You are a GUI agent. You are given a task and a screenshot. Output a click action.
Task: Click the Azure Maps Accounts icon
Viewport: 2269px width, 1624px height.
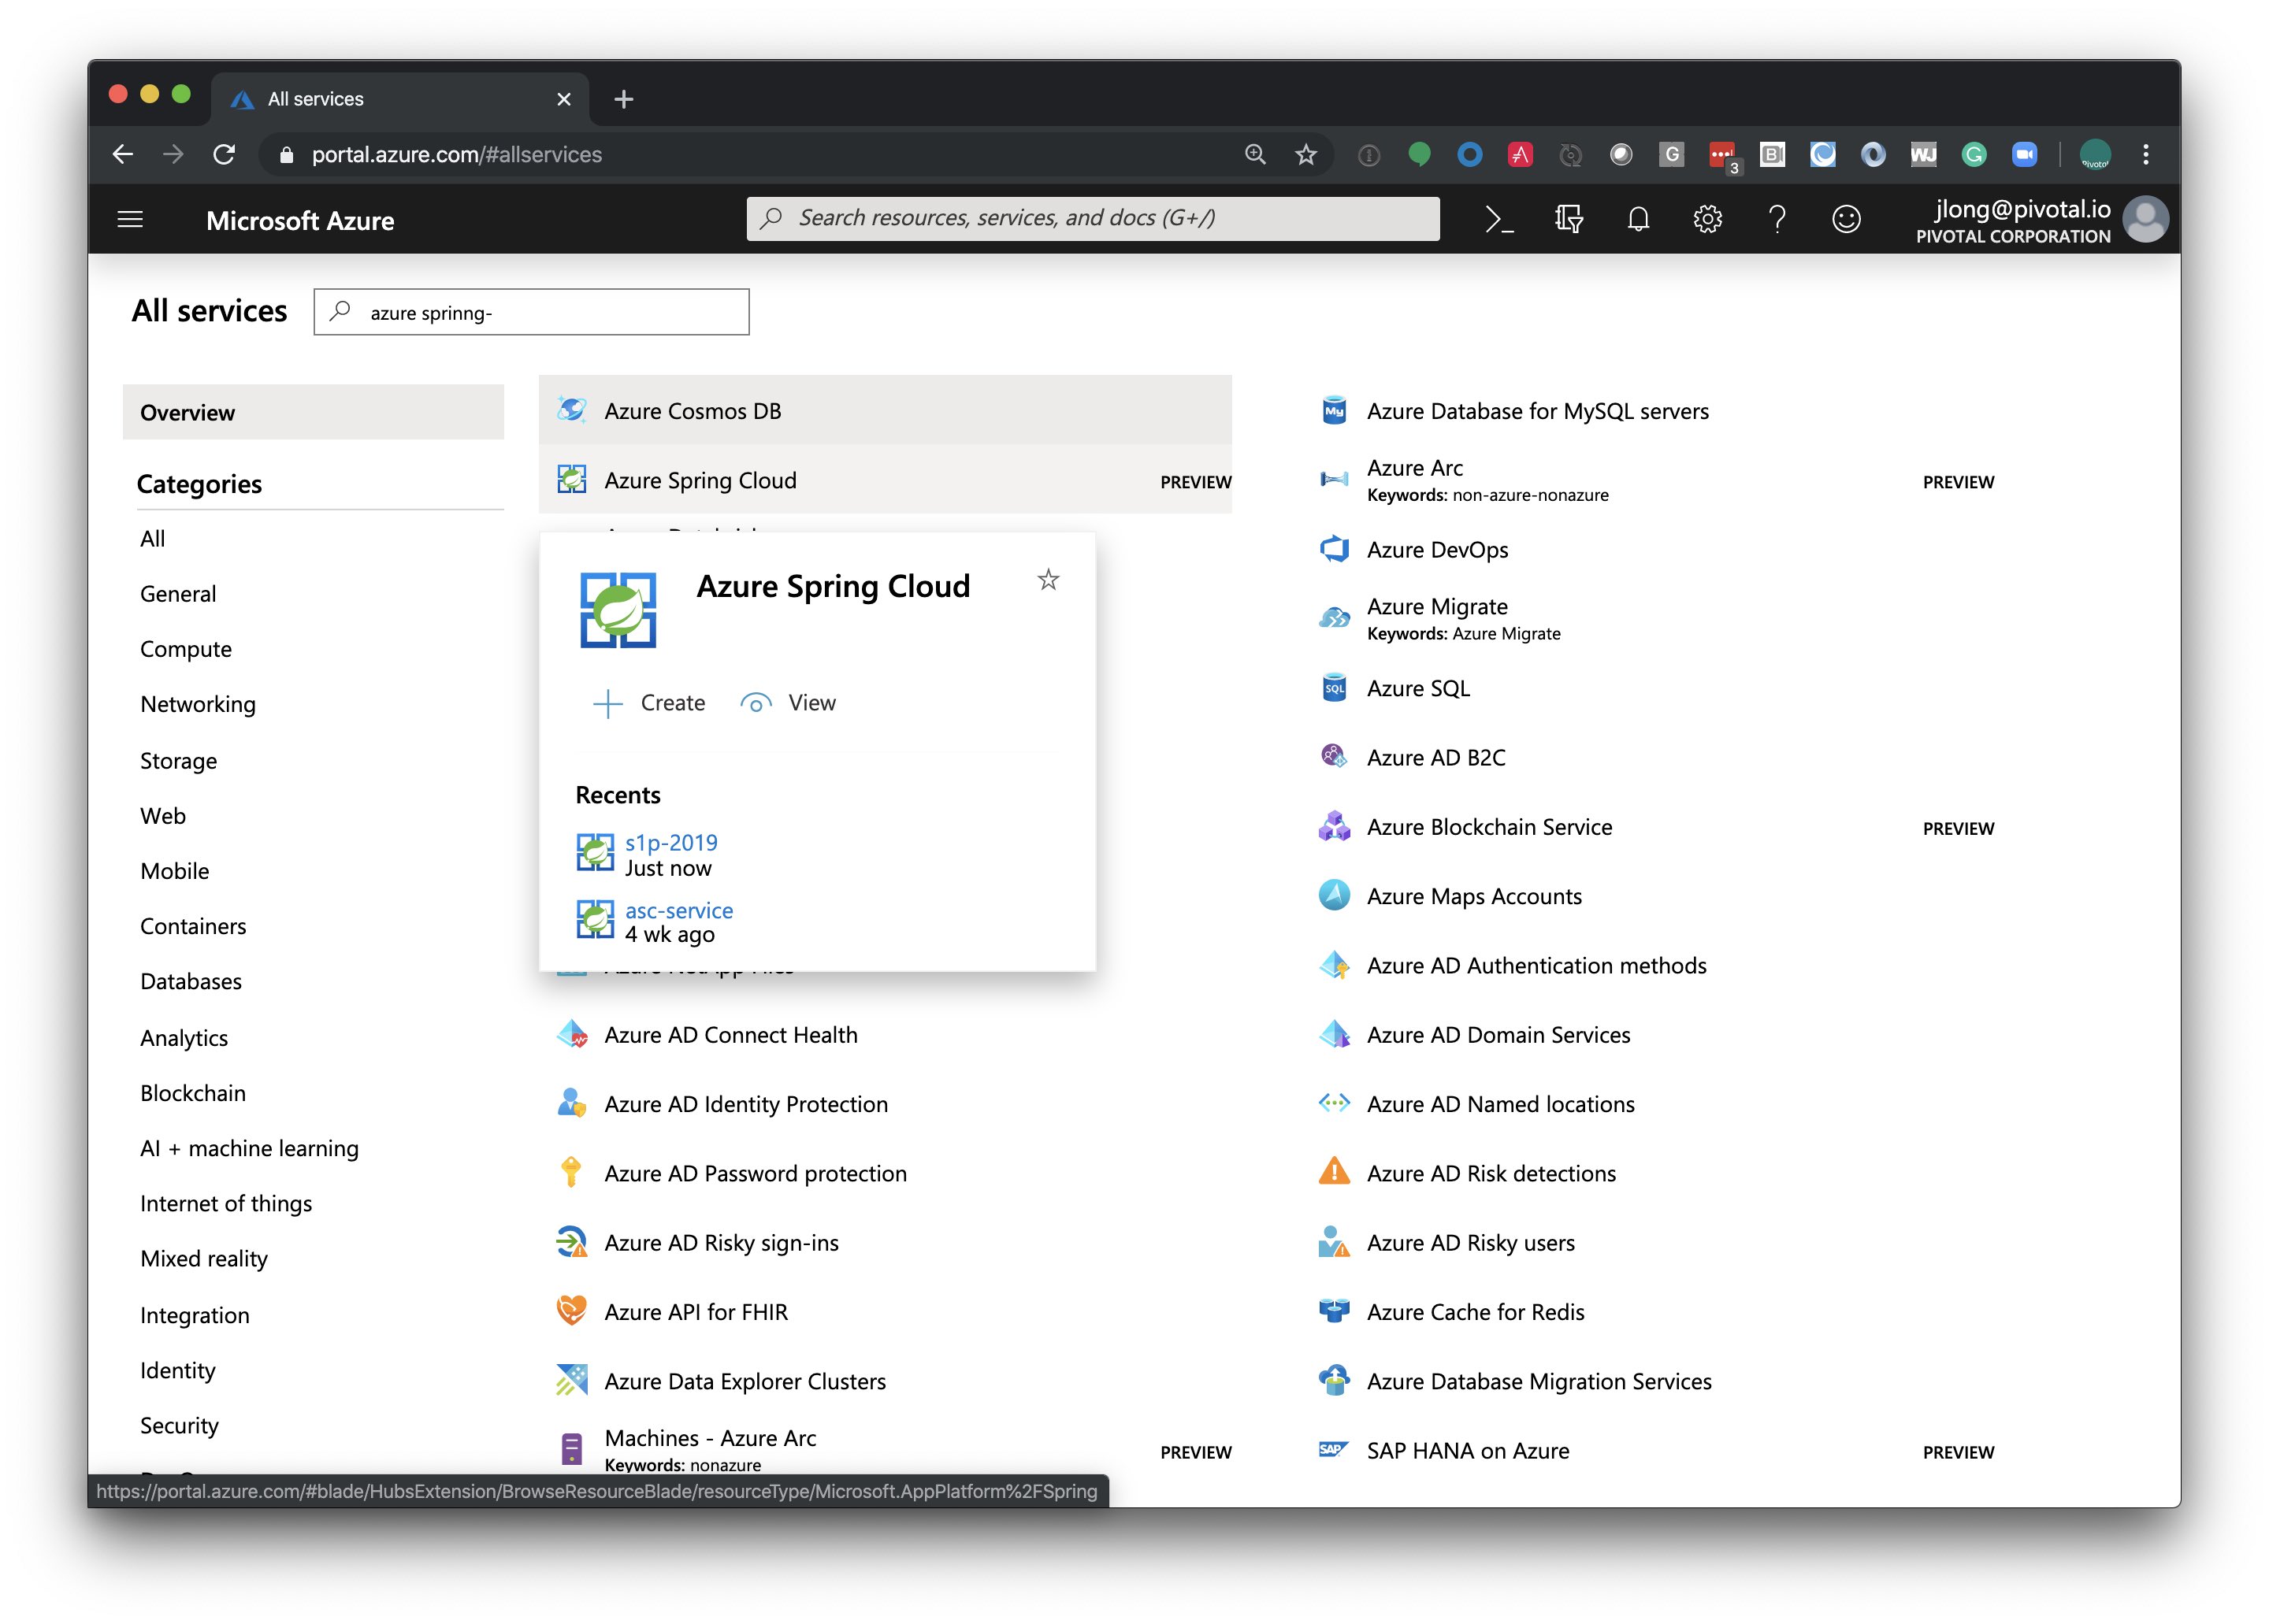click(1334, 896)
